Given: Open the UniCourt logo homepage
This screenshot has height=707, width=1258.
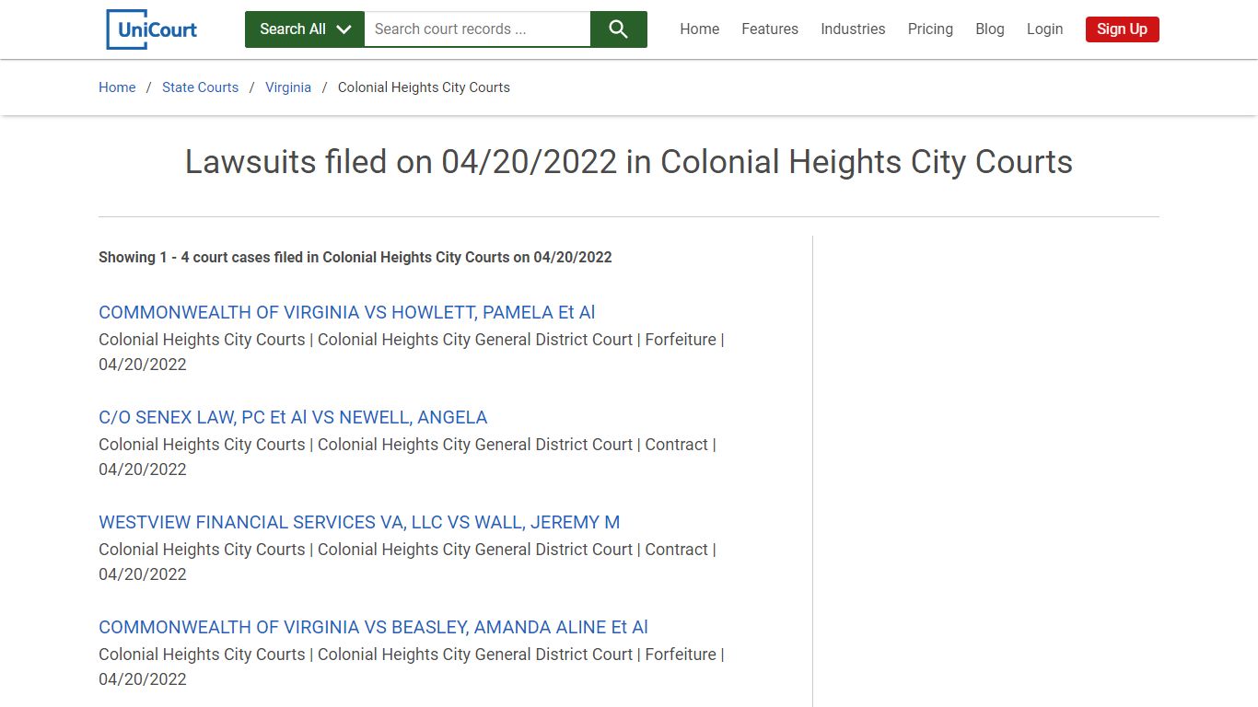Looking at the screenshot, I should click(x=152, y=29).
